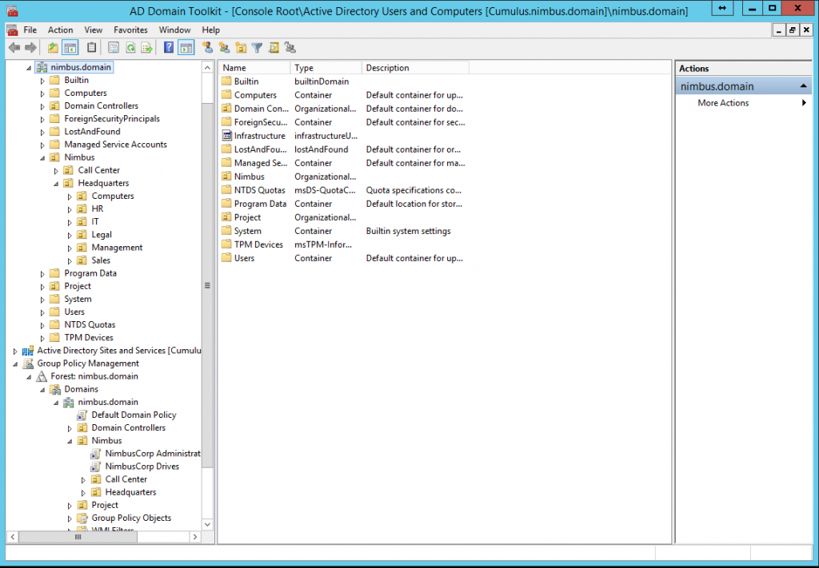
Task: Sort list by Type column header
Action: point(326,68)
